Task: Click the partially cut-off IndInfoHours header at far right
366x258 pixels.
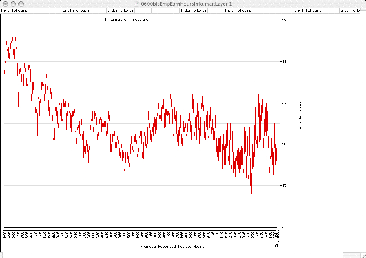Action: point(350,11)
